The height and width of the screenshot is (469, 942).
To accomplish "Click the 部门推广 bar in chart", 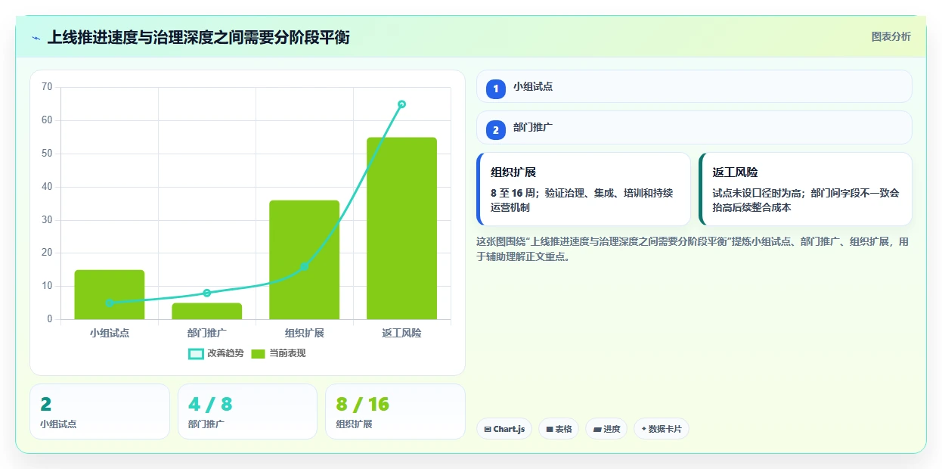I will [207, 311].
